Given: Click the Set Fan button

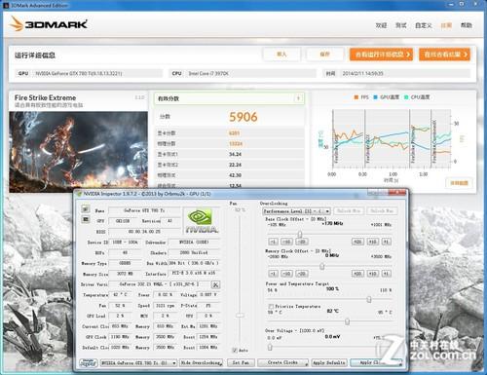Looking at the screenshot, I should click(241, 362).
